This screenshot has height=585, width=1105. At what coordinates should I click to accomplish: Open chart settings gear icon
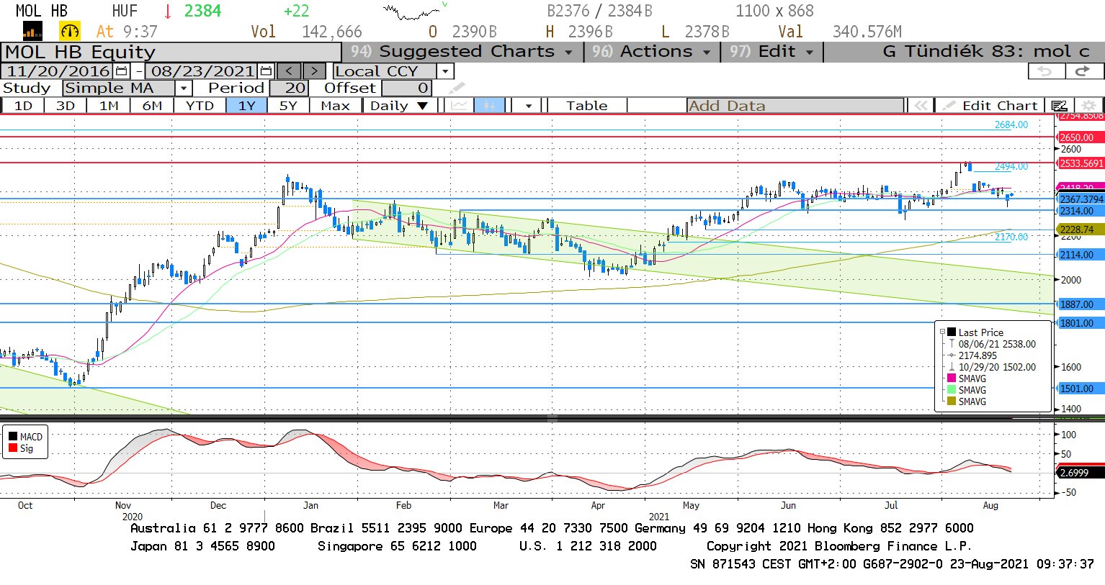pyautogui.click(x=1089, y=106)
